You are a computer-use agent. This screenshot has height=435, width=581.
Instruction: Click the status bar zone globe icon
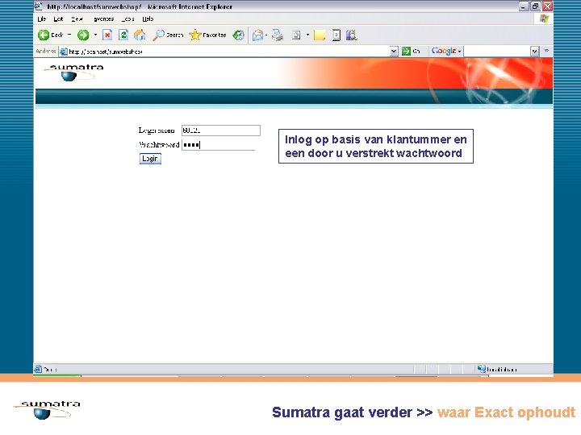(x=481, y=368)
